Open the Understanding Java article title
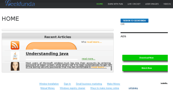The height and width of the screenshot is (97, 173). tap(47, 54)
